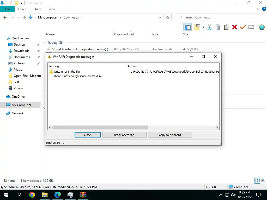Screen dimensions: 267x200
Task: Click Downloads in the address breadcrumb
Action: tap(71, 17)
